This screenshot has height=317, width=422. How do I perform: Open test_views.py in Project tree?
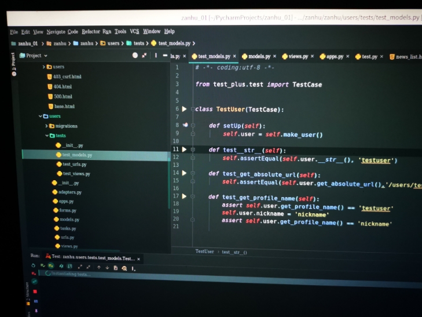(77, 174)
